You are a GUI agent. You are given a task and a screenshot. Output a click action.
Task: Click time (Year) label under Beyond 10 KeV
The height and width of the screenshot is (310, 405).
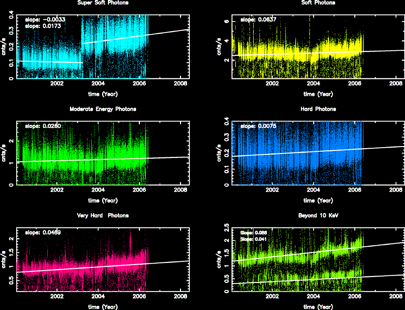click(x=318, y=307)
